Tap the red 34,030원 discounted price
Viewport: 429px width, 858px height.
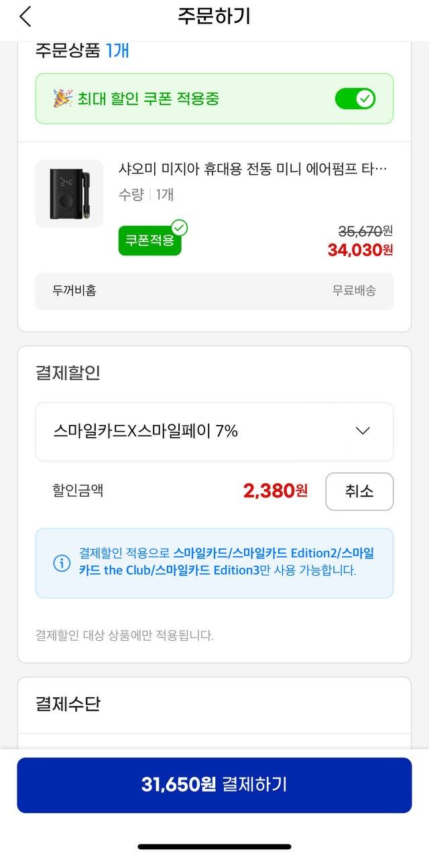[360, 250]
